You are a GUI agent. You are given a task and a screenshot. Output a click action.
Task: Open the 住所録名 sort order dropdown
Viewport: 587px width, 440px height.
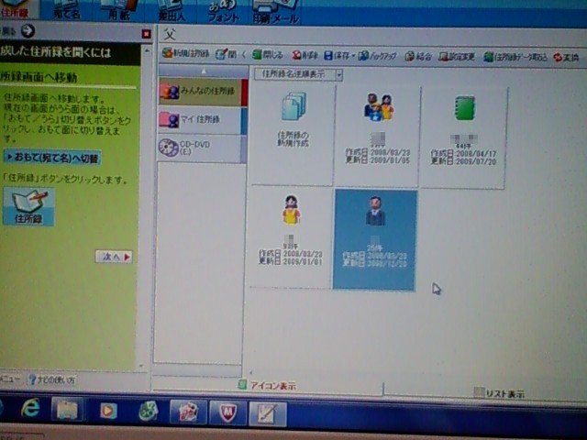pos(338,75)
